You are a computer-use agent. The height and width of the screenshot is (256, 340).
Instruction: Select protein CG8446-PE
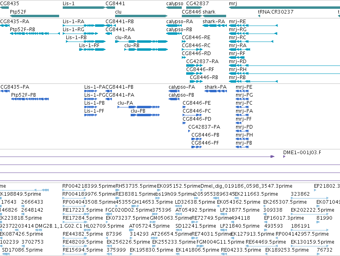(197, 103)
